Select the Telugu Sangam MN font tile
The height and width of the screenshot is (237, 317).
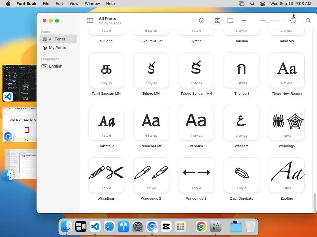coord(196,70)
